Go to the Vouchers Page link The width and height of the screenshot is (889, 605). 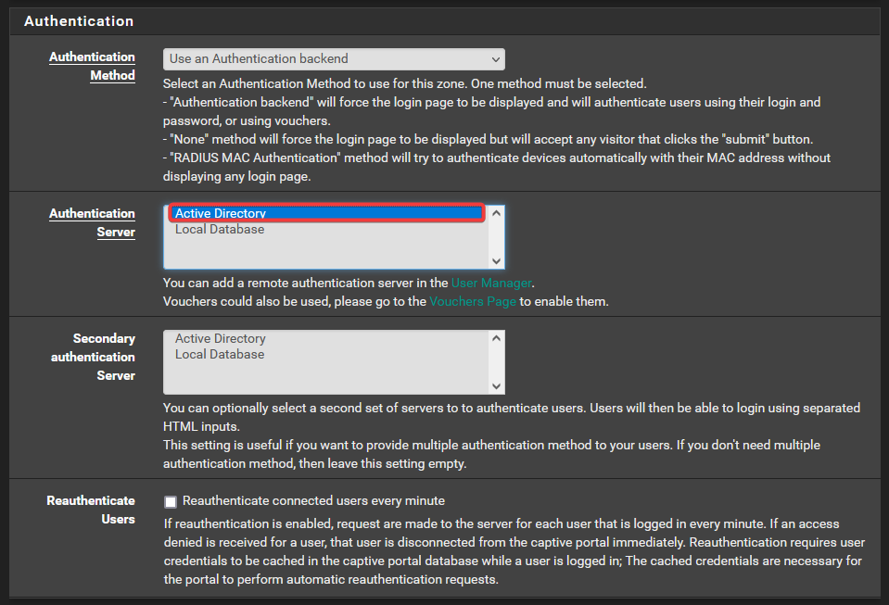click(x=473, y=301)
